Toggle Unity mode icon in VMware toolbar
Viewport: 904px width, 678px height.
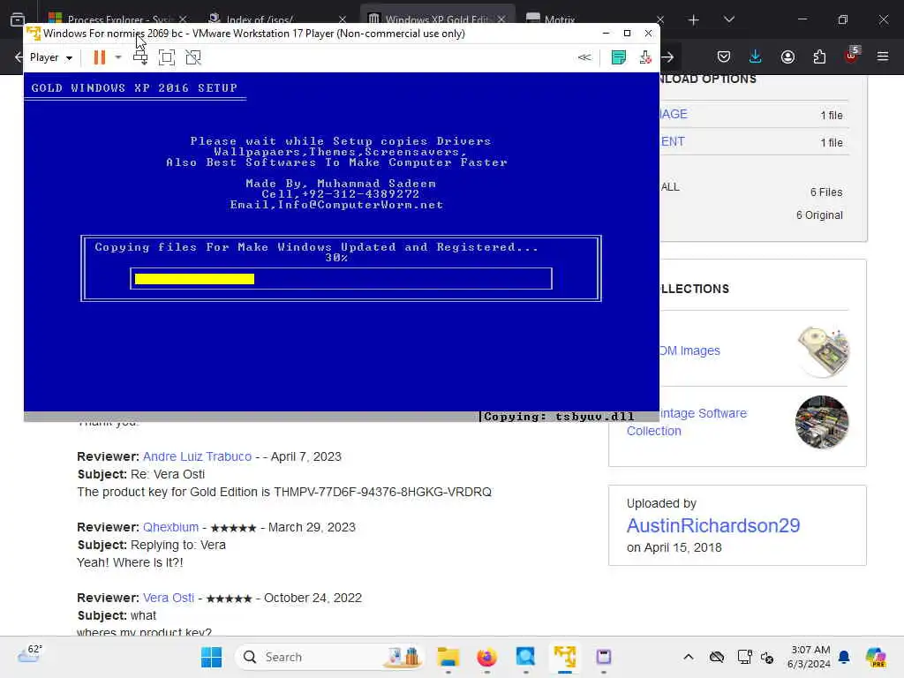click(193, 57)
